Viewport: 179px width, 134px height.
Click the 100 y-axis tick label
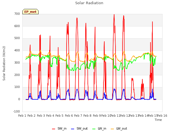[x=17, y=87]
